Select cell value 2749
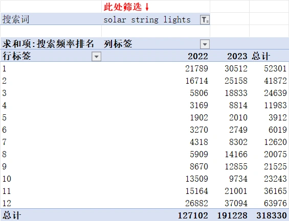 coord(238,130)
